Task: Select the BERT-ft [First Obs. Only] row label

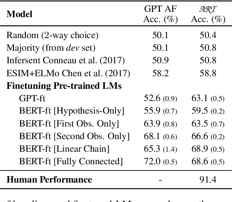Action: tap(69, 123)
